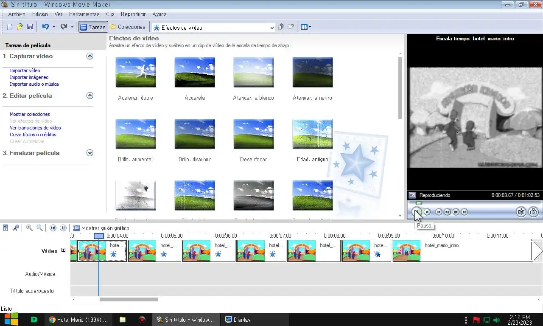Click Mostrar guión gráfico button

(101, 228)
